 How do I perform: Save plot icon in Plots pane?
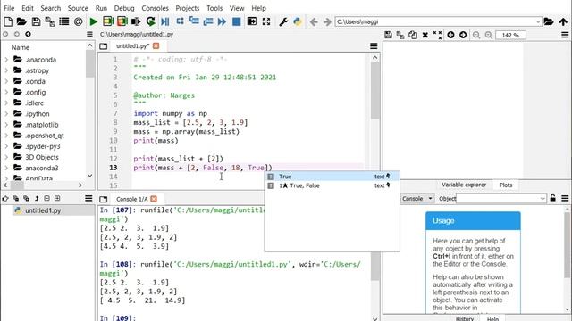[x=388, y=35]
